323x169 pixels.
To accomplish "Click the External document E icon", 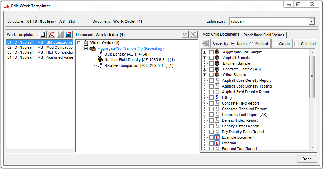I will point(217,143).
